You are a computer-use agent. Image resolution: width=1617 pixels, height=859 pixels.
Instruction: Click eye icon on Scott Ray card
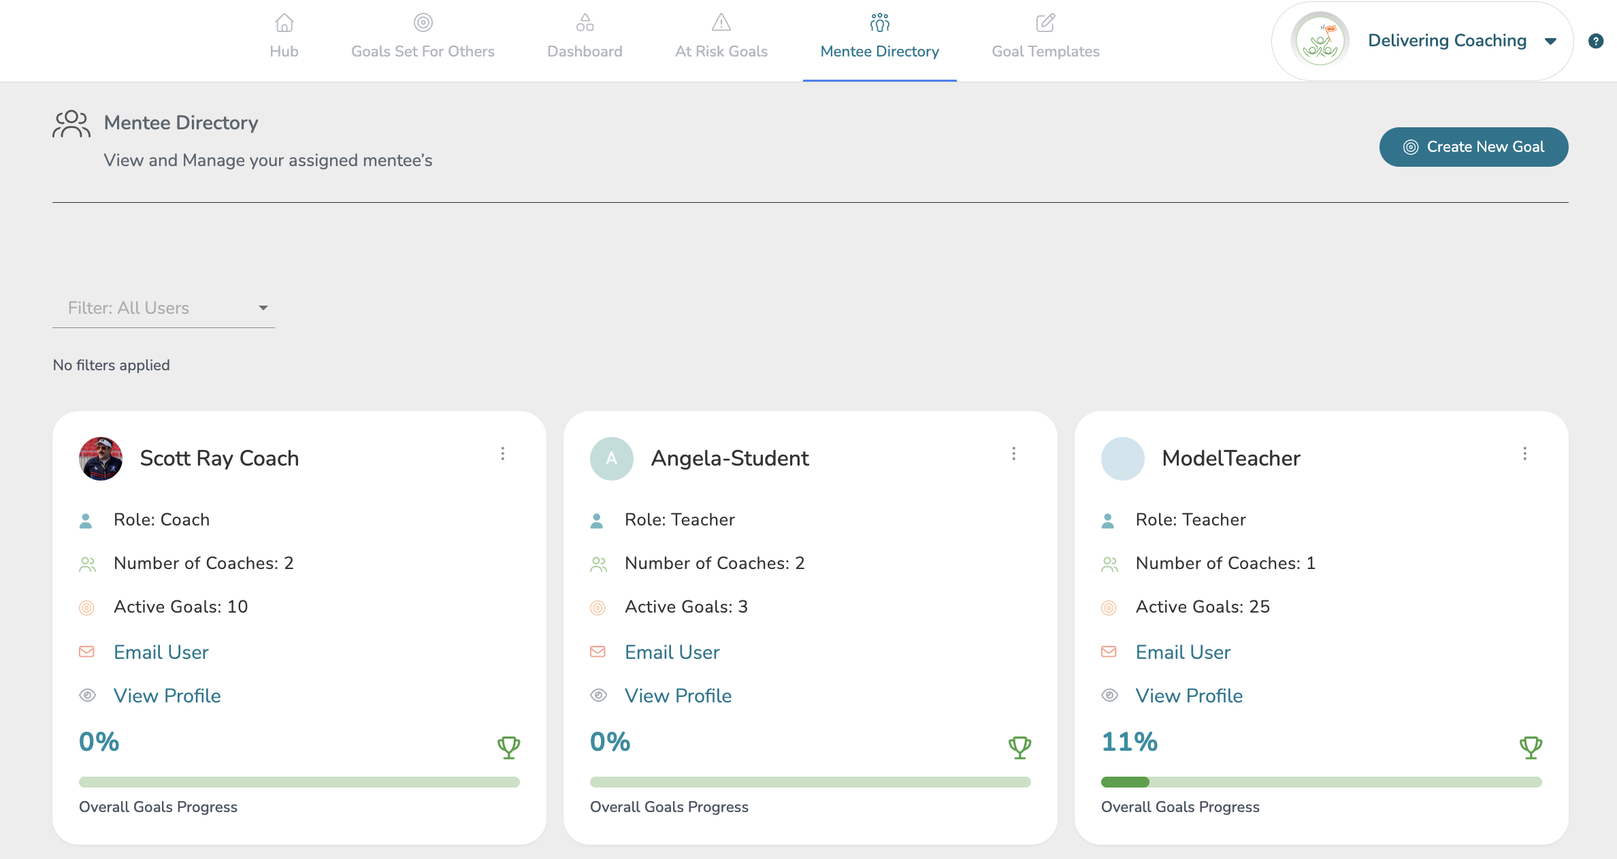pyautogui.click(x=87, y=696)
